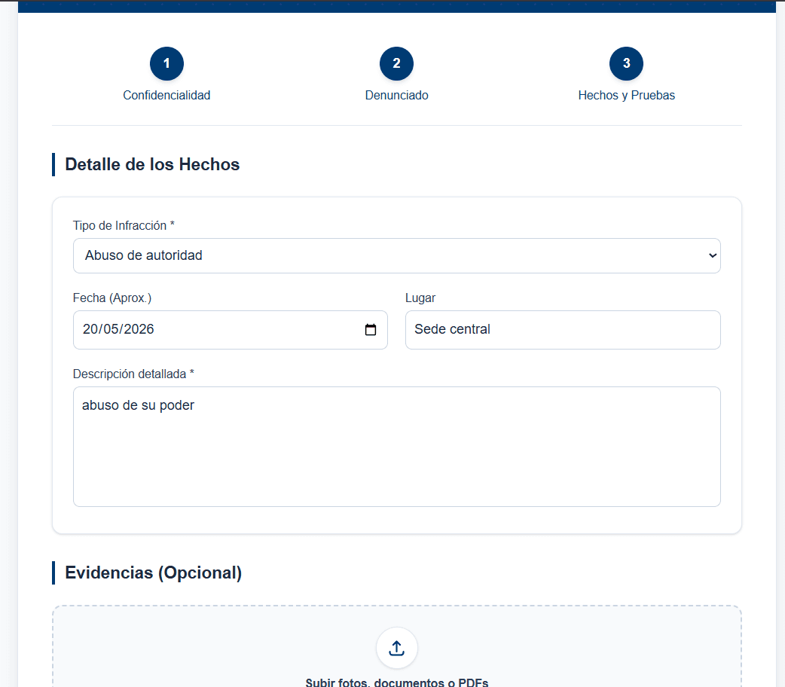Click the step 1 circle icon
The width and height of the screenshot is (785, 687).
point(166,63)
